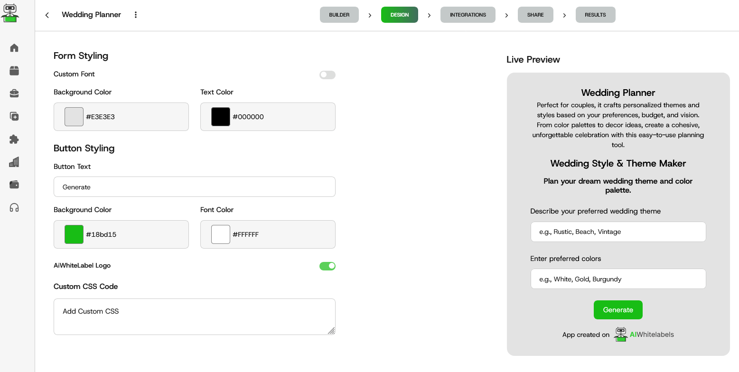Click the AIWhitelabels link in the preview footer

point(652,335)
